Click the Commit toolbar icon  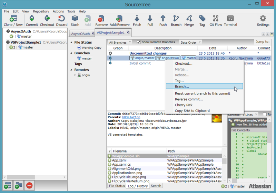click(32, 21)
